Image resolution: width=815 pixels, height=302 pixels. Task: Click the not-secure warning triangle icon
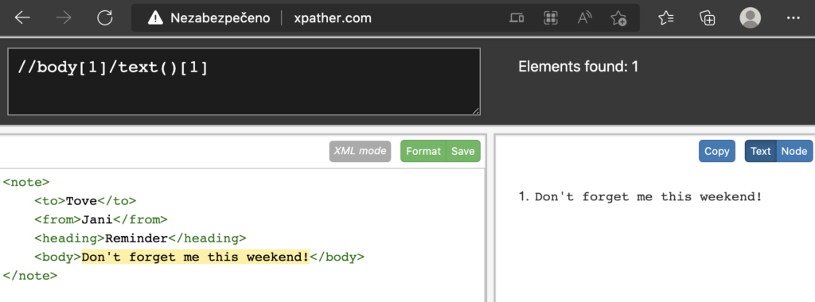pos(155,18)
